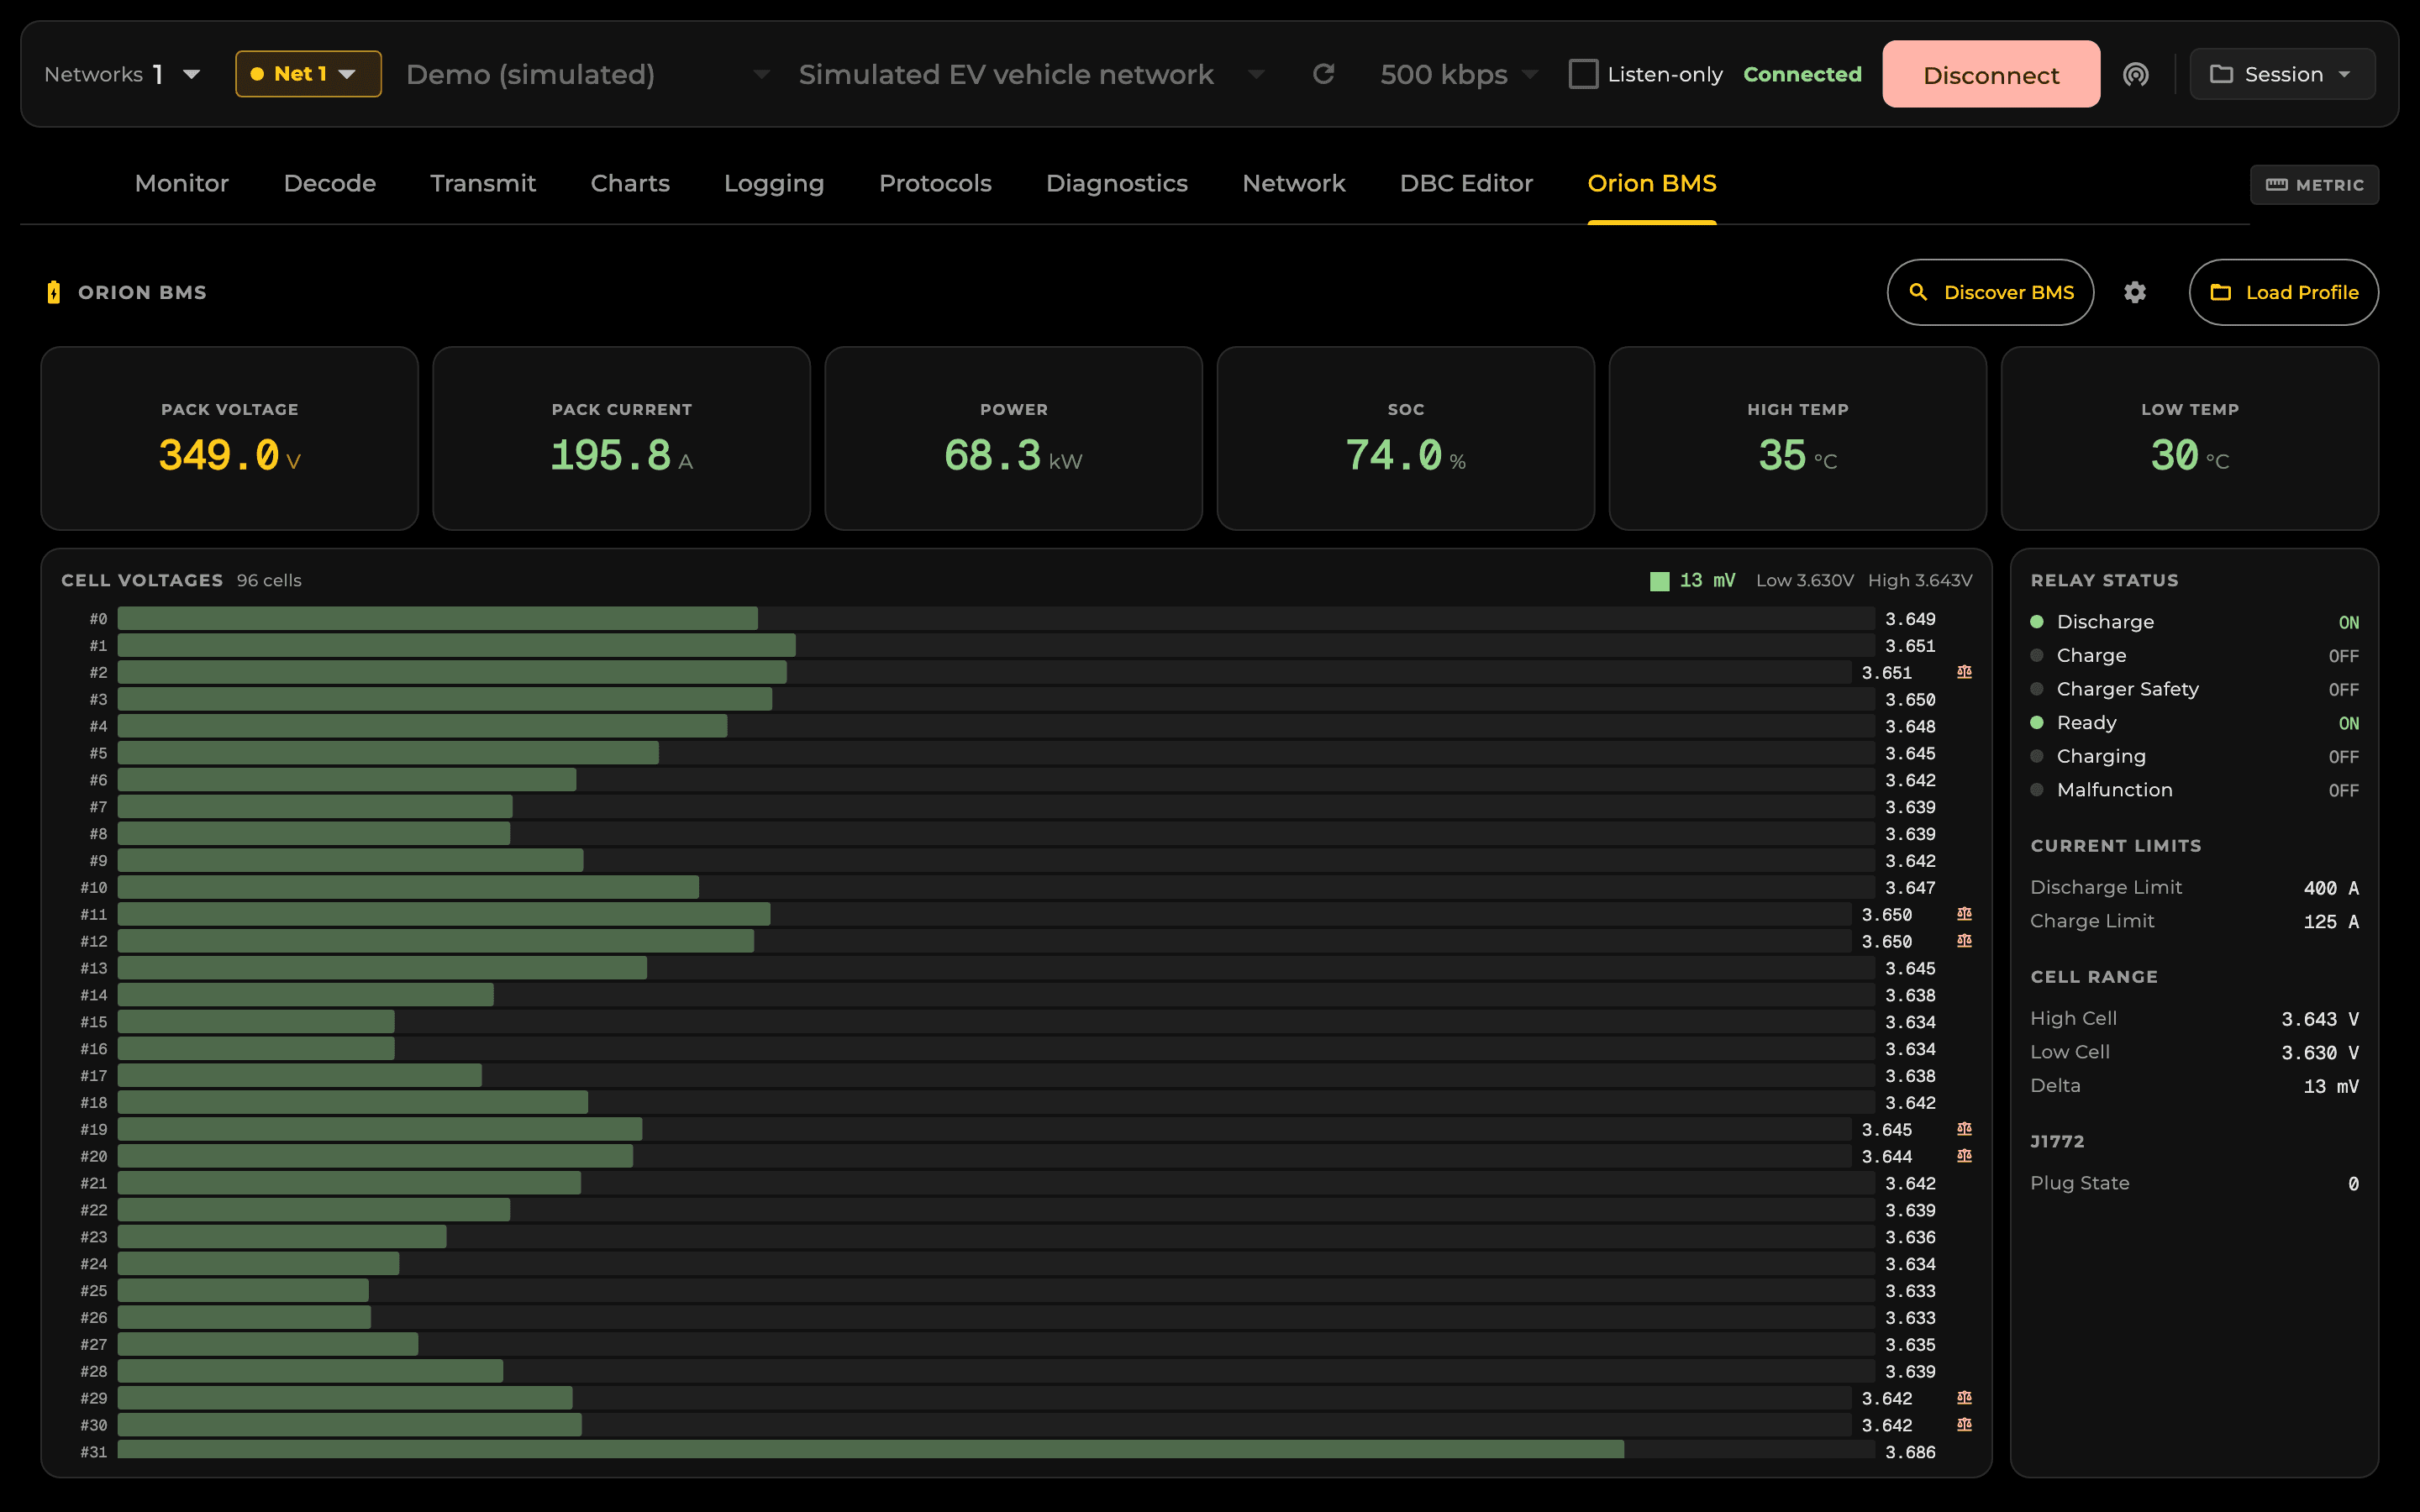Click balancing icon on cell #19
Image resolution: width=2420 pixels, height=1512 pixels.
coord(1964,1129)
